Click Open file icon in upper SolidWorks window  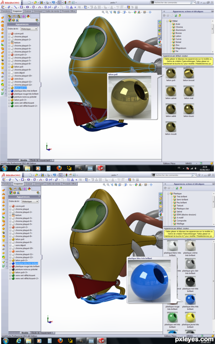(x=35, y=3)
